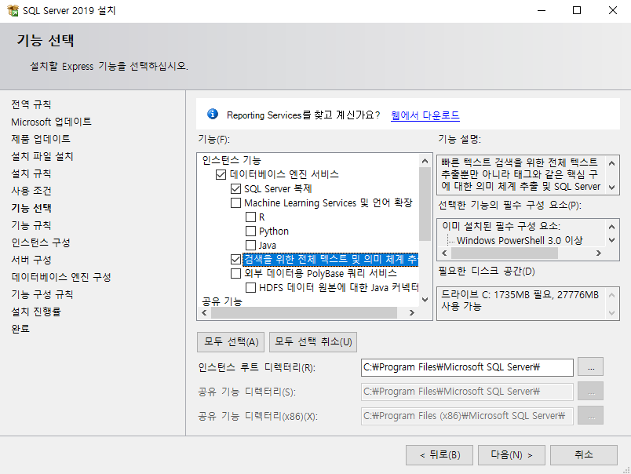
Task: Click prerequisites box scroll left arrow
Action: [x=444, y=253]
